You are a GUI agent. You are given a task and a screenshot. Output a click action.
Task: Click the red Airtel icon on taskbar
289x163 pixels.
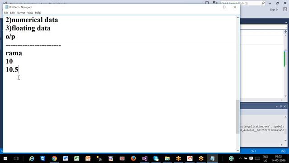(x=190, y=158)
